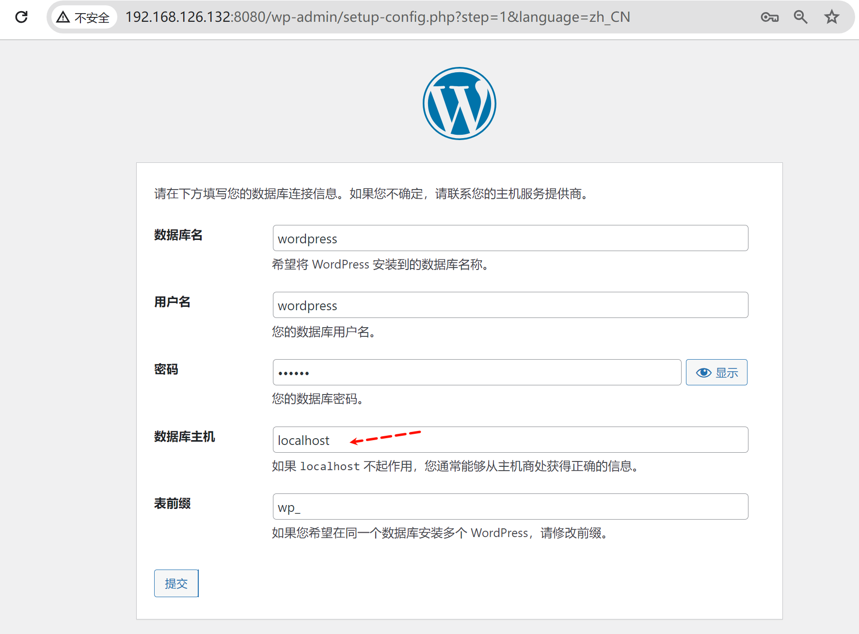Toggle password visibility with 显示 button

click(x=716, y=372)
